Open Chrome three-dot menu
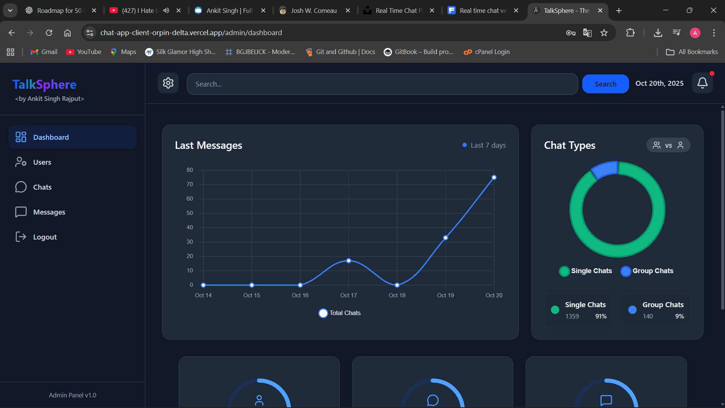This screenshot has height=408, width=725. pyautogui.click(x=714, y=33)
